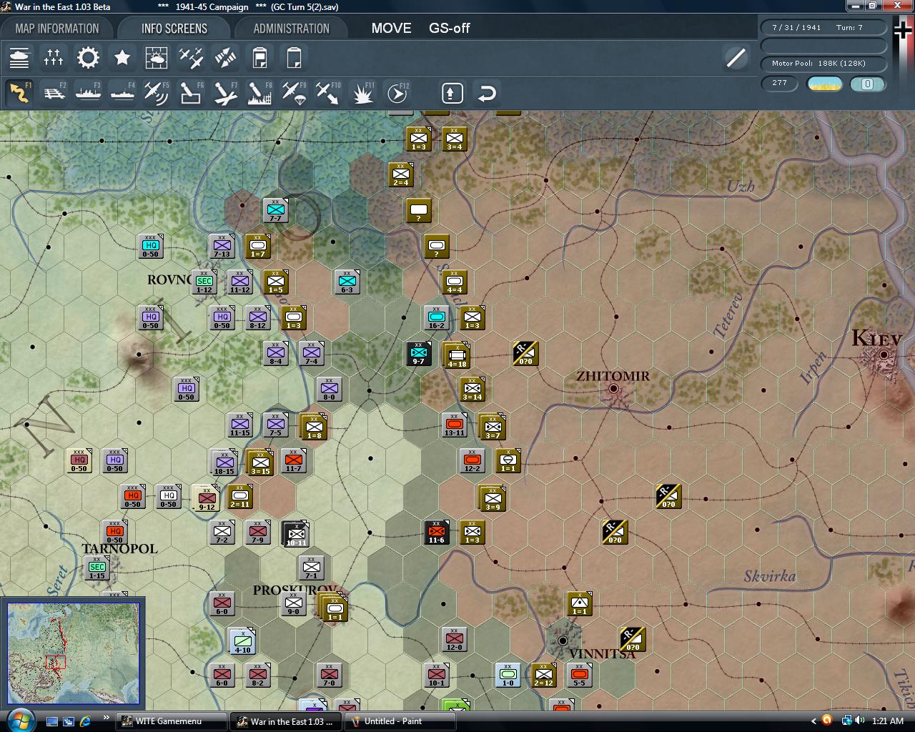
Task: Select the cyan 16-2 unit counter
Action: 437,317
